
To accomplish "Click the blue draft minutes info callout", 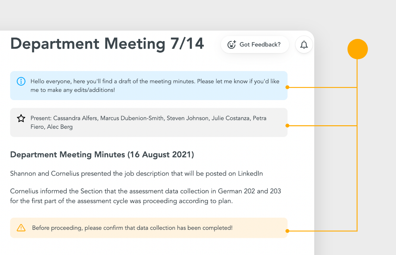I will (149, 85).
